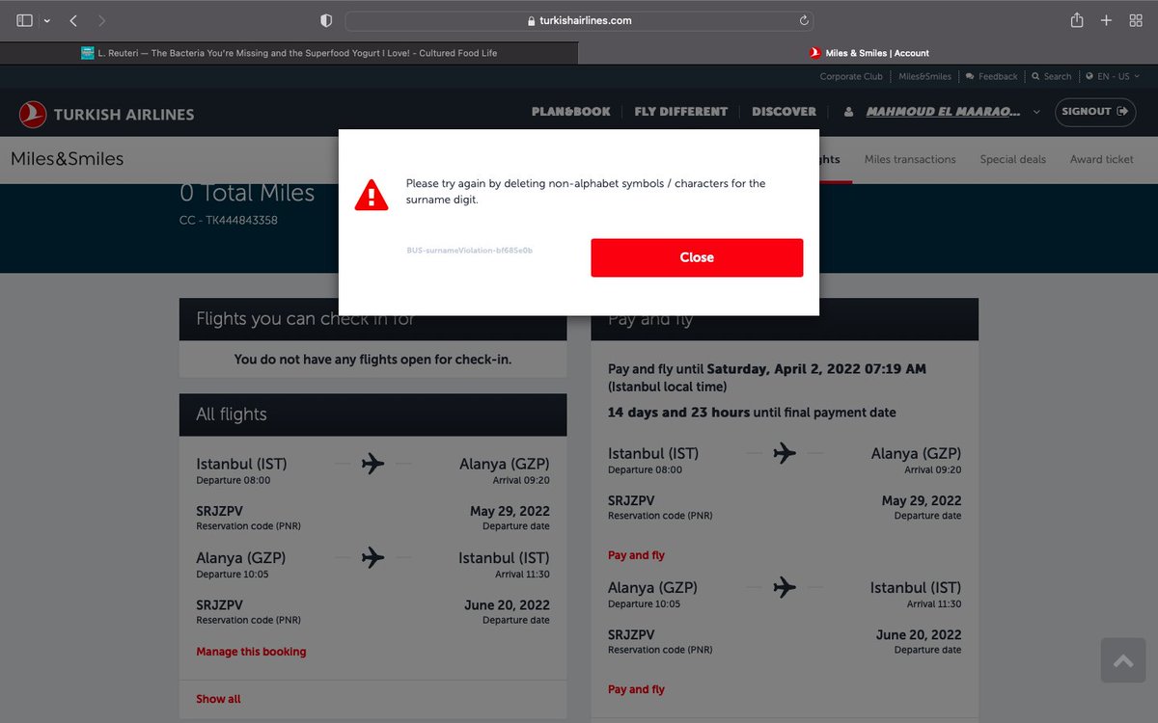Screen dimensions: 1158x723
Task: Open Manage this booking link
Action: [x=251, y=652]
